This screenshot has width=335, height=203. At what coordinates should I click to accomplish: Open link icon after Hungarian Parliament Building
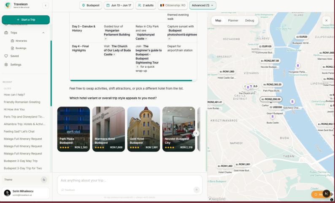tap(105, 39)
